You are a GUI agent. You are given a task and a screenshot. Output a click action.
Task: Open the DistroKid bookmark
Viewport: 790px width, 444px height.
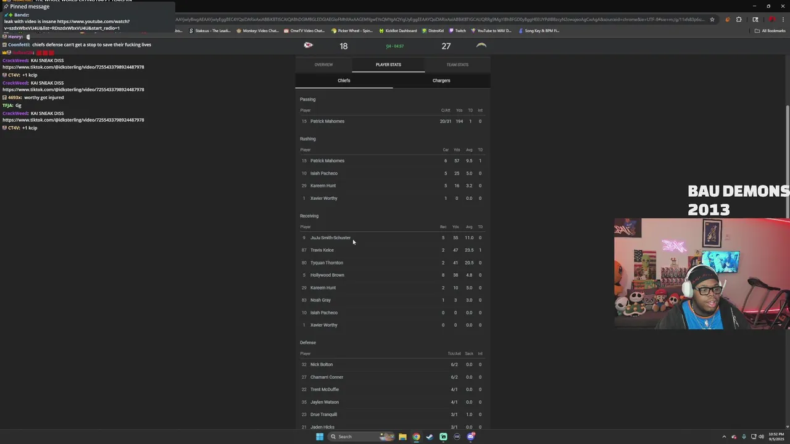(x=433, y=30)
